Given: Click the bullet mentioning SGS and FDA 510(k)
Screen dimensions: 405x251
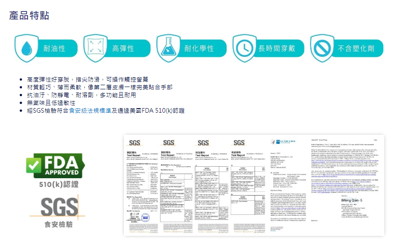Looking at the screenshot, I should point(105,111).
